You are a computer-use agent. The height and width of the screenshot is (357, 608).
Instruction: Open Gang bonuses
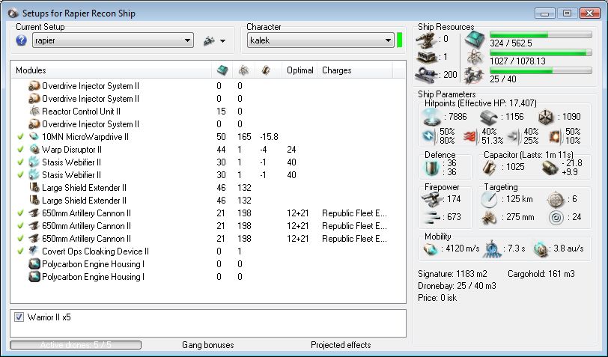pos(208,345)
